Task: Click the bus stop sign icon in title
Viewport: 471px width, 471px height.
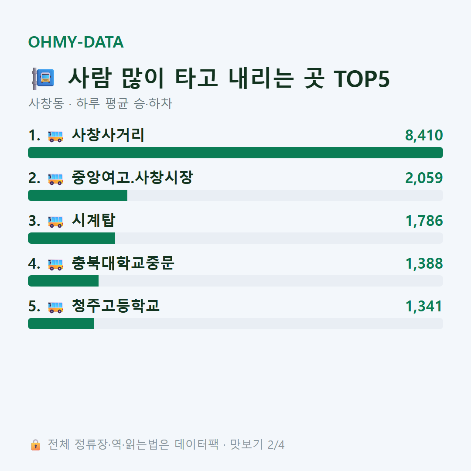Action: click(43, 78)
